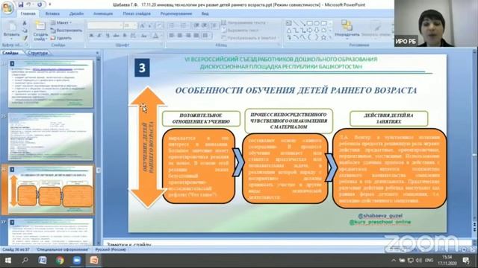Toggle underline formatting
The height and width of the screenshot is (268, 478).
[108, 36]
